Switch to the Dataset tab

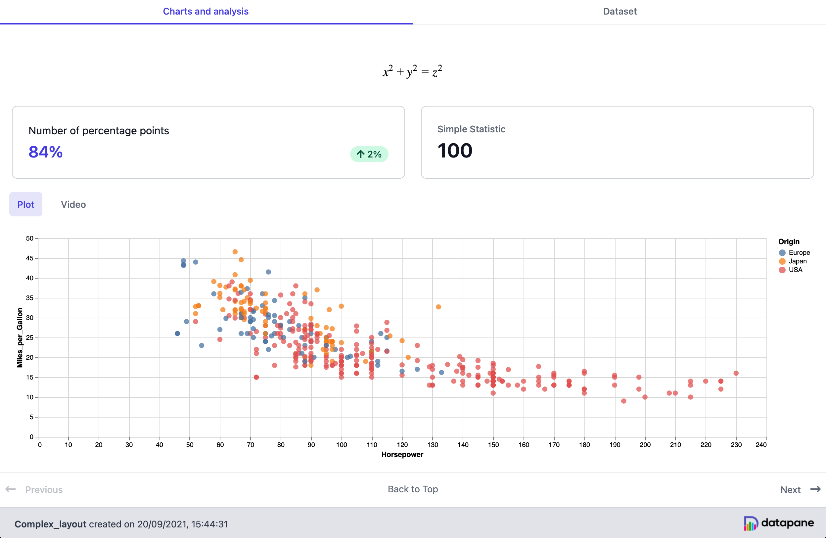pos(619,11)
